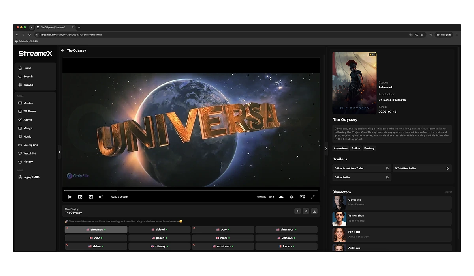
Task: Open a new browser tab
Action: point(79,27)
